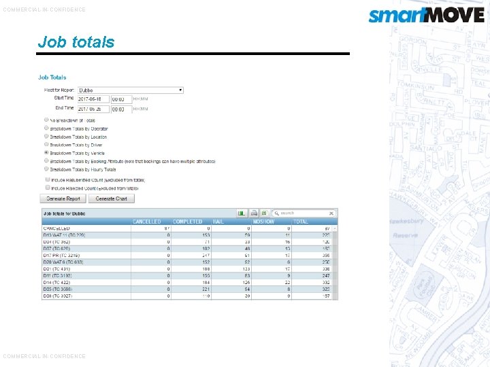Click the green chart icon in table toolbar
Screen dimensions: 490x367
point(242,213)
